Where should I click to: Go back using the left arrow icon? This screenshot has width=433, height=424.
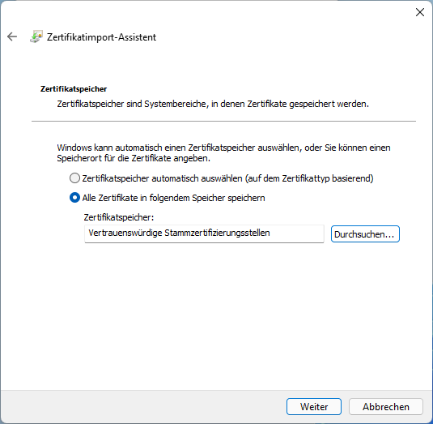12,36
